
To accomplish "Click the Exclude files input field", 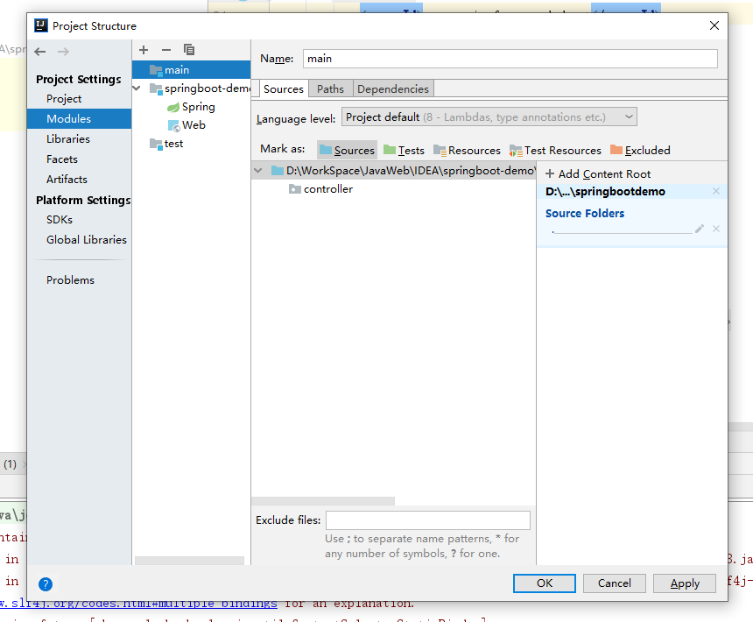I will point(428,520).
